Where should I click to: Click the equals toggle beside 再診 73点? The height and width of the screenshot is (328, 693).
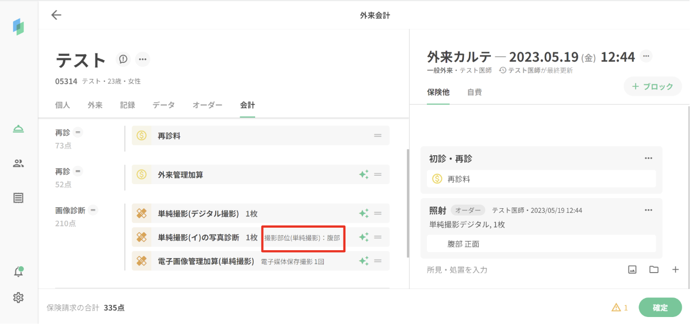coord(77,132)
